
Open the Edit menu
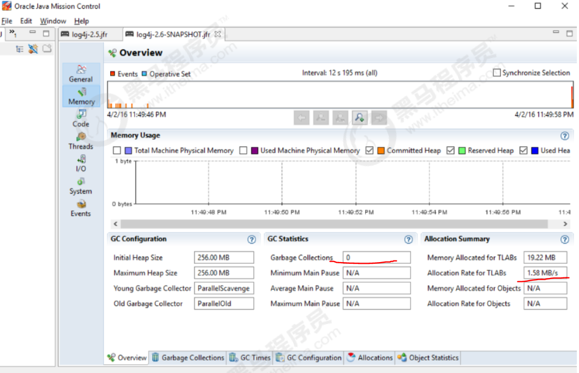pyautogui.click(x=26, y=21)
